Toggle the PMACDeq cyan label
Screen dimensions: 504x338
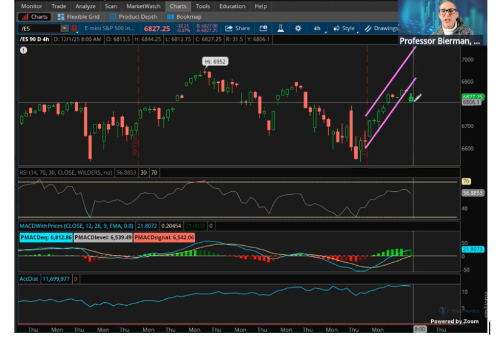tap(46, 237)
